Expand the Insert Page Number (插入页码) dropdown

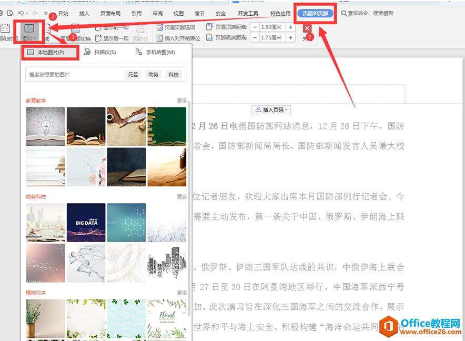pos(272,110)
